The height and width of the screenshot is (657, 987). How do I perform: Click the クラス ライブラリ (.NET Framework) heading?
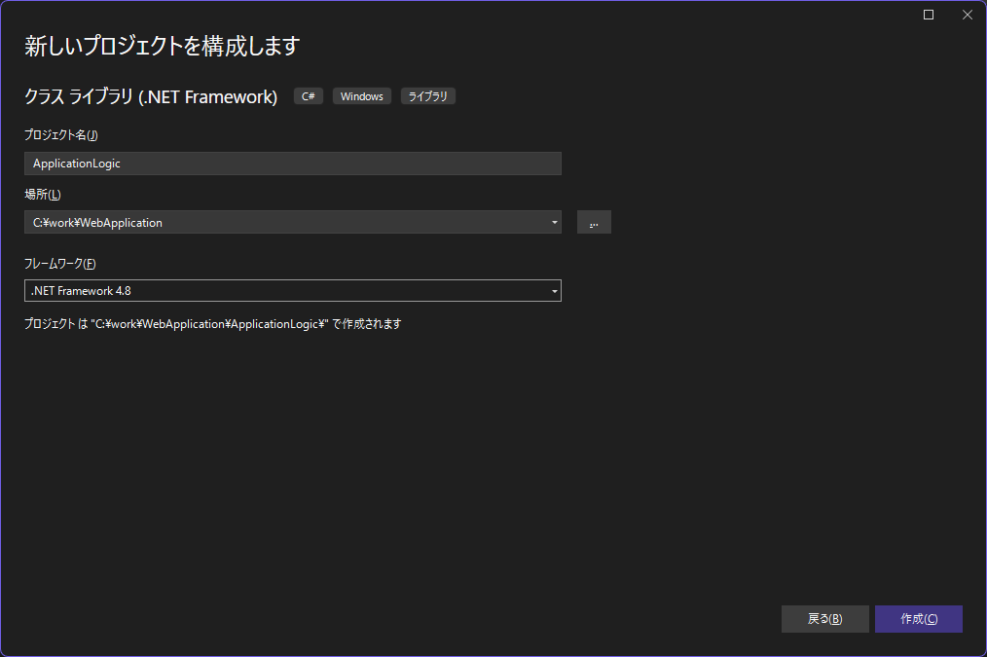coord(151,95)
